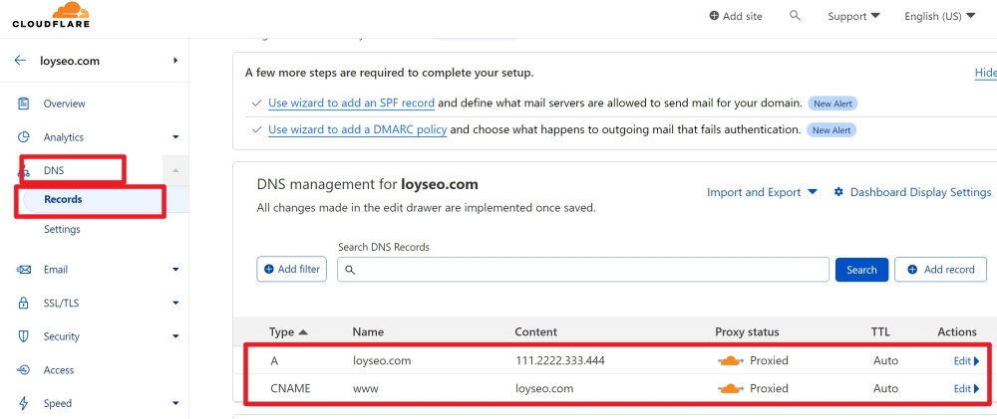Expand the SSL/TLS section chevron
Image resolution: width=997 pixels, height=419 pixels.
tap(175, 303)
